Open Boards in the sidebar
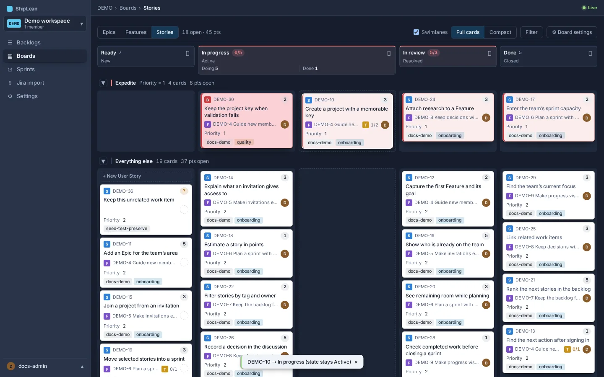The height and width of the screenshot is (377, 604). (45, 56)
